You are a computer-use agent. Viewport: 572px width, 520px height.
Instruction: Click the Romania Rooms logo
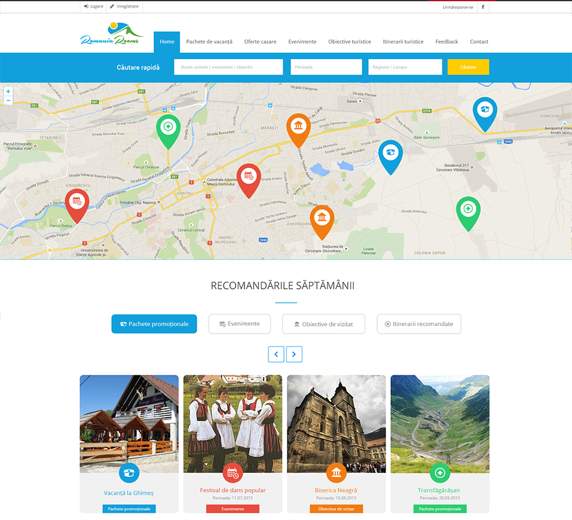(112, 35)
